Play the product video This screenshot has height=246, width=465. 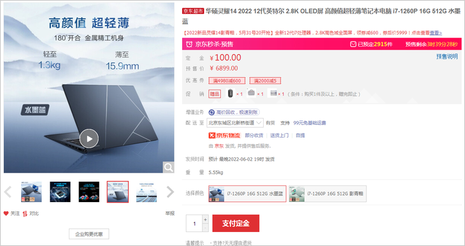89,138
